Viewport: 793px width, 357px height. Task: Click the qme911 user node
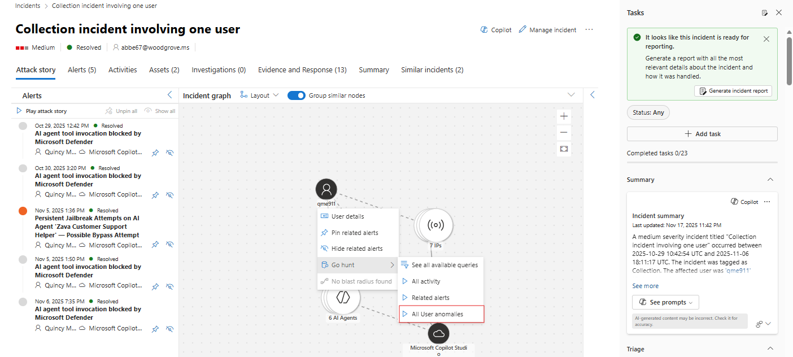pos(326,189)
